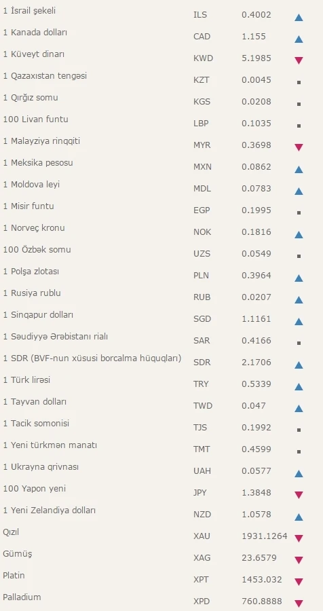Click the 1 Türk lirəsi currency name
Screen dimensions: 323x611
[x=26, y=380]
